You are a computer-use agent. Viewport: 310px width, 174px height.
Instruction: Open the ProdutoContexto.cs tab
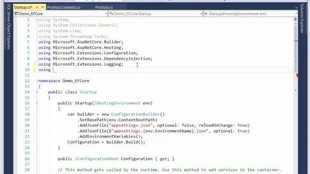tap(63, 7)
